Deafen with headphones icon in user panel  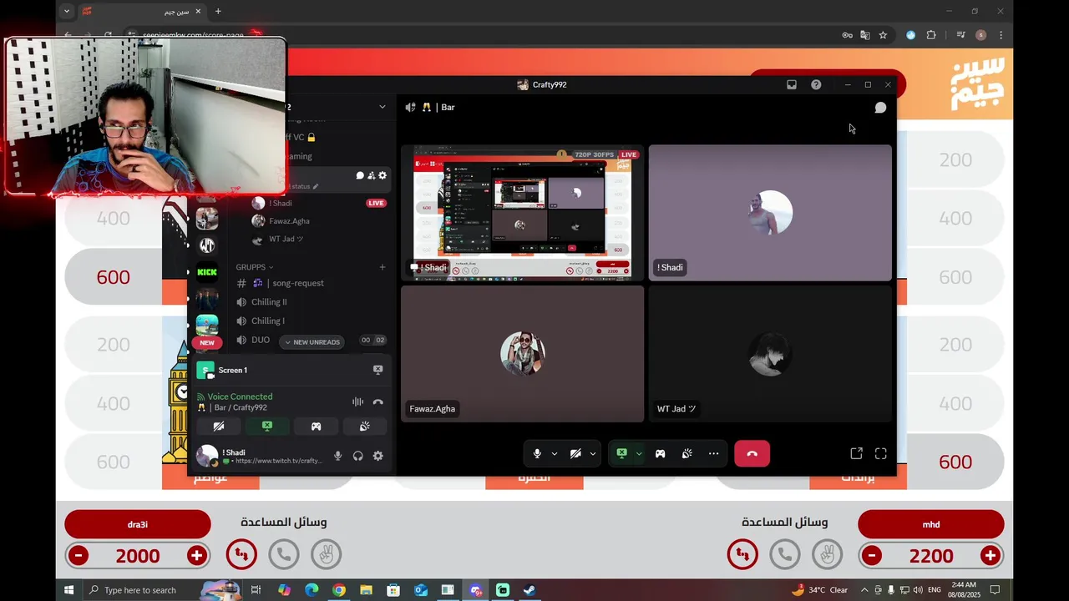click(357, 456)
